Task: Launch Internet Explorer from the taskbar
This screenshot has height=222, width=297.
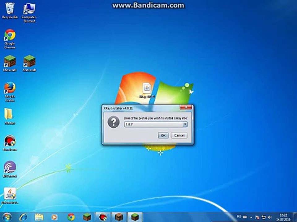Action: [23, 217]
